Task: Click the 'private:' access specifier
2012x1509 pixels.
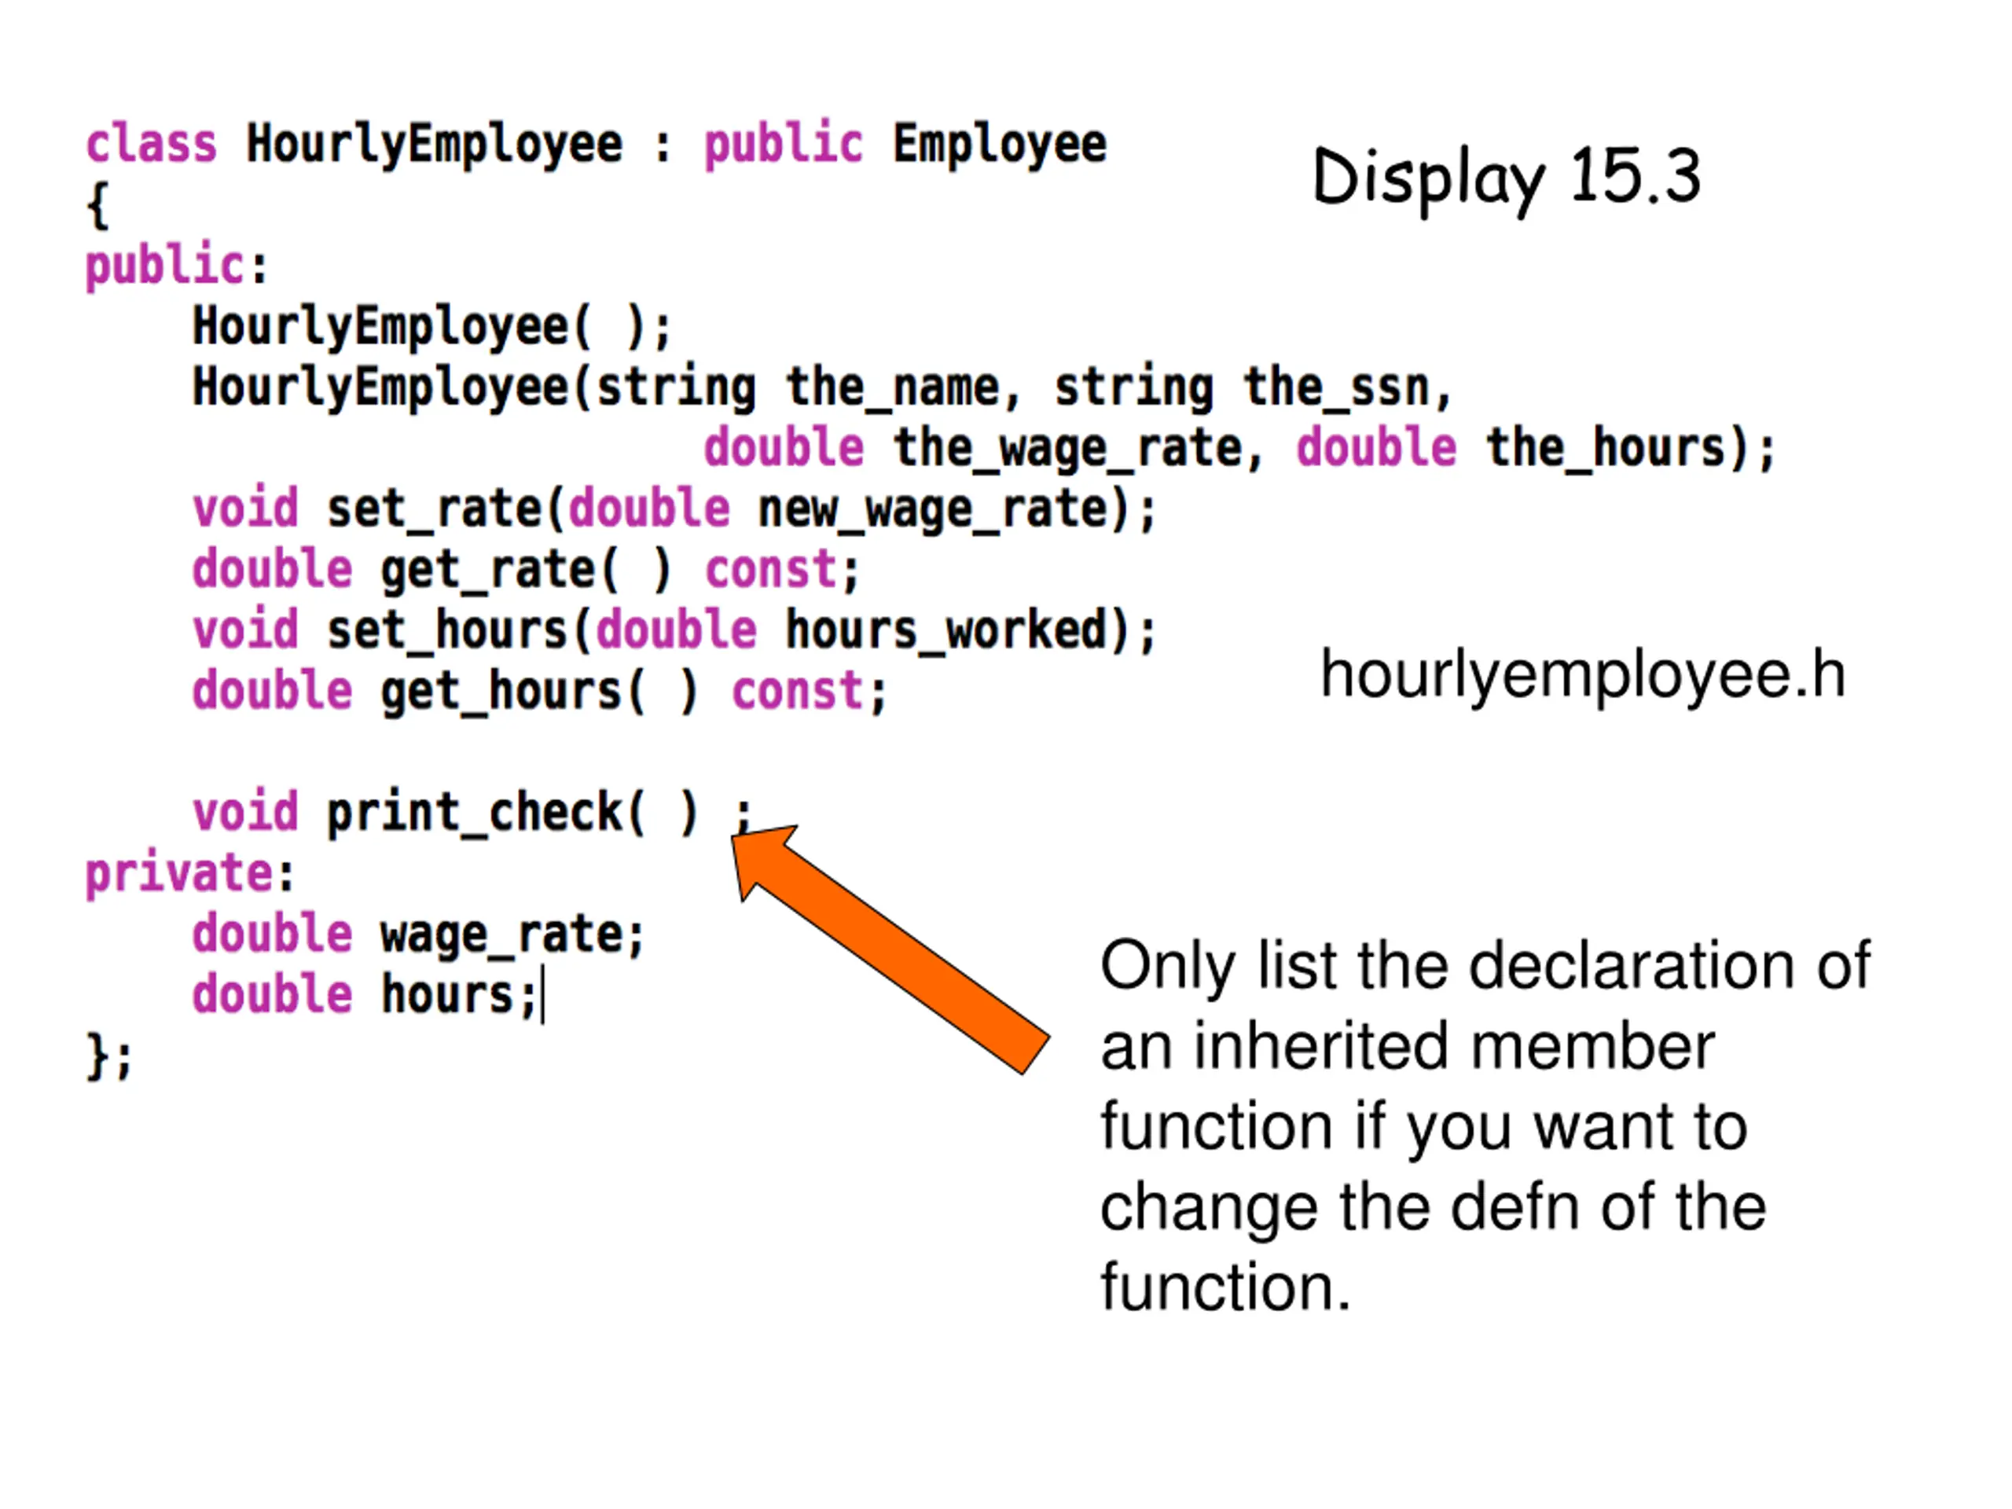Action: coord(189,875)
